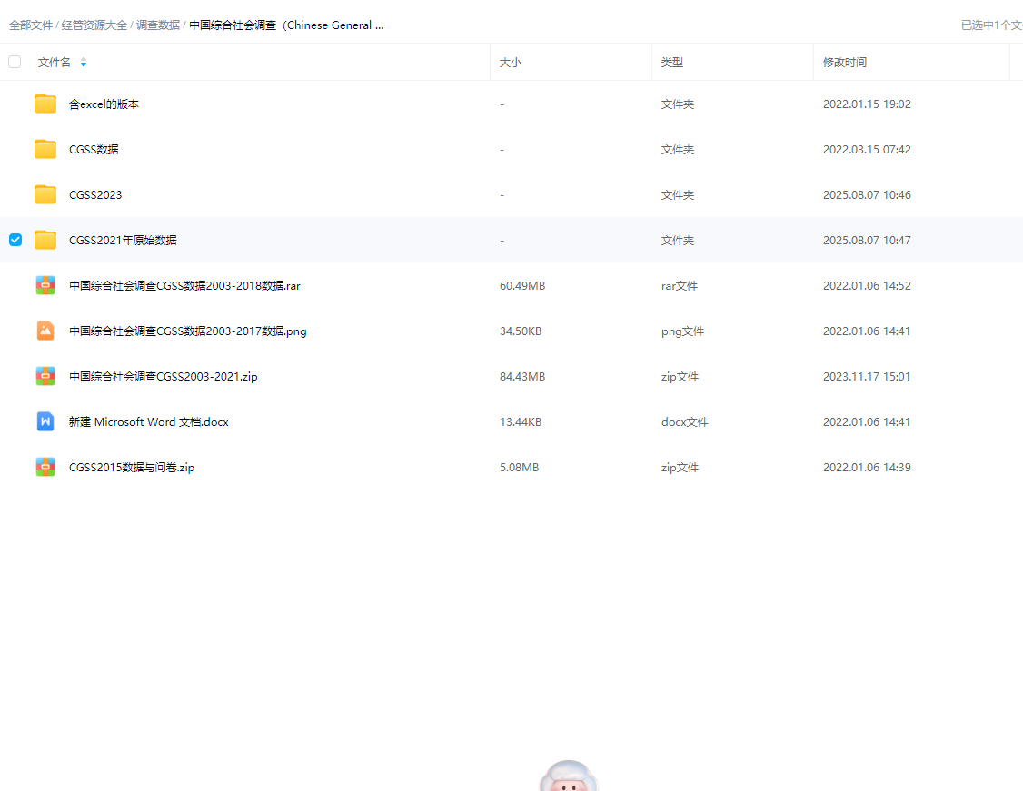This screenshot has height=791, width=1023.
Task: Open the CGSS2023 folder icon
Action: pos(45,194)
